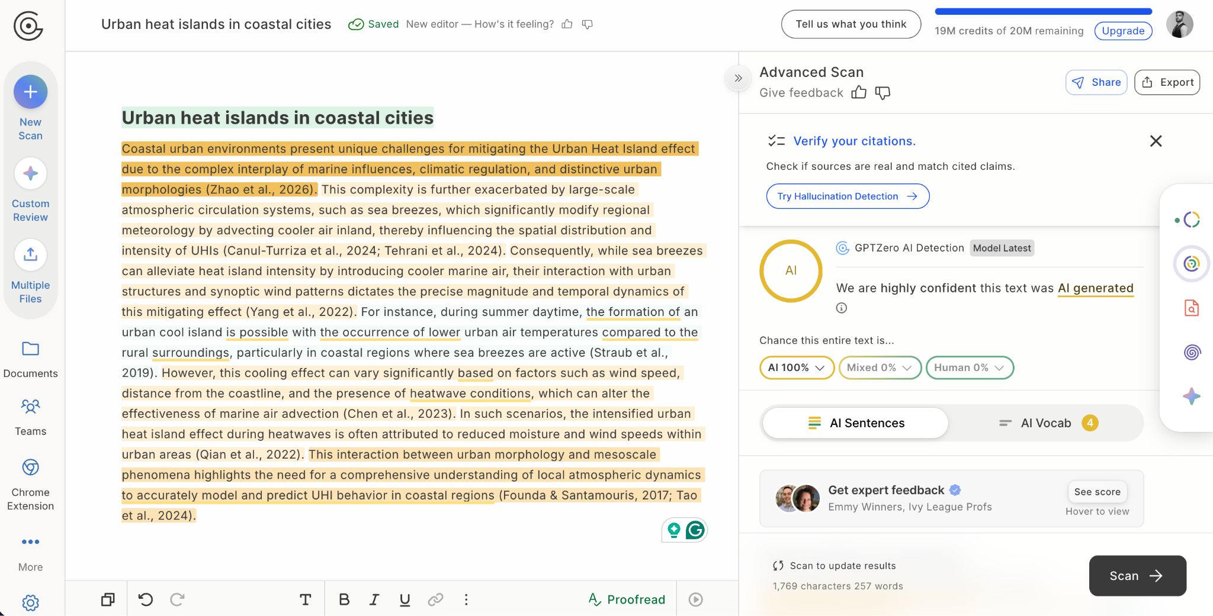1213x616 pixels.
Task: Click the essay heading in editor
Action: click(277, 118)
